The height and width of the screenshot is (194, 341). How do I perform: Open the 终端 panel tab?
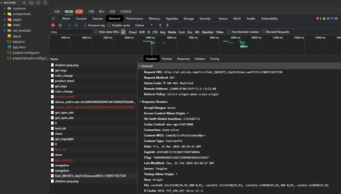pos(112,12)
